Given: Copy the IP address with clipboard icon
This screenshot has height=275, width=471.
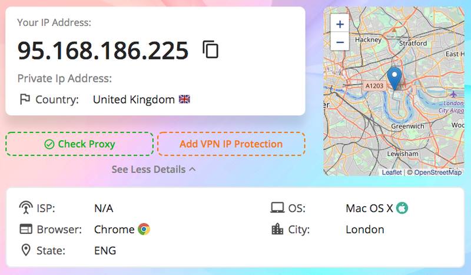Looking at the screenshot, I should click(211, 49).
